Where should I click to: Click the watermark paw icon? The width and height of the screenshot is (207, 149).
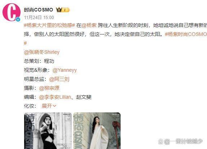[161, 141]
